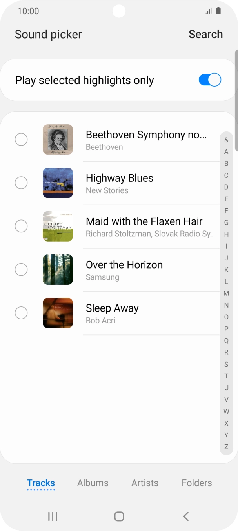The image size is (238, 531).
Task: Jump to letter B in the alphabet scrubber
Action: coord(226,163)
